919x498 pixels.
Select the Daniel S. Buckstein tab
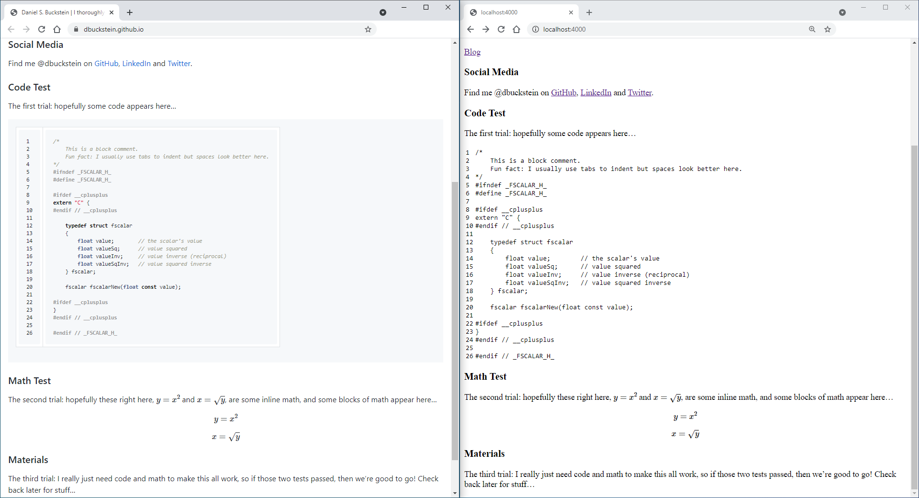(62, 12)
